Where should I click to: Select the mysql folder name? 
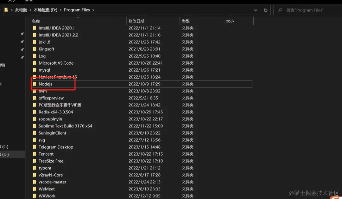[44, 70]
